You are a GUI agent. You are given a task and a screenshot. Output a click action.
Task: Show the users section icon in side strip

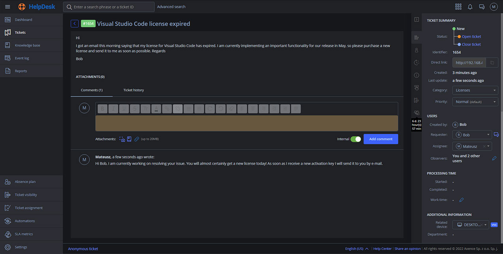(417, 50)
